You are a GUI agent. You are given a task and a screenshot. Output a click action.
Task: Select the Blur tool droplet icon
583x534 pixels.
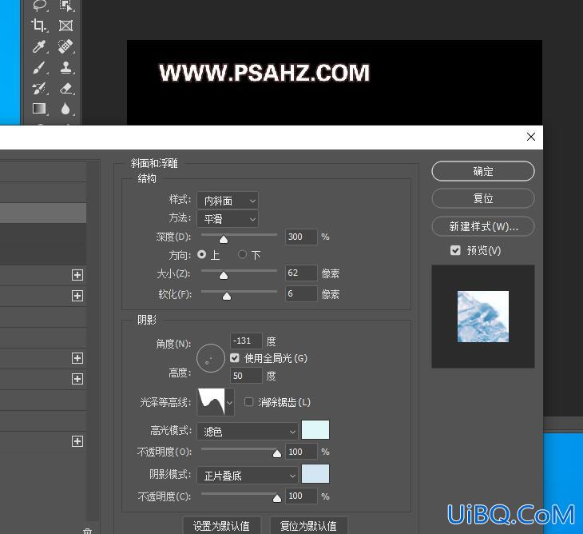click(x=65, y=109)
